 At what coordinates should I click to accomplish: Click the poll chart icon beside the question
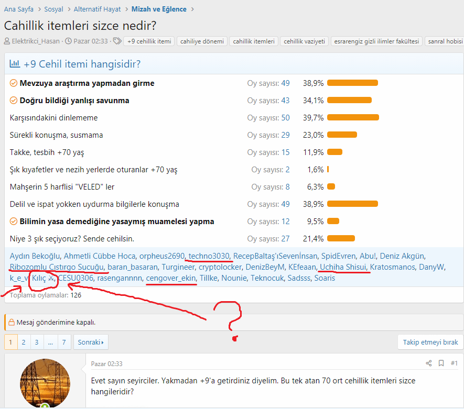point(15,63)
